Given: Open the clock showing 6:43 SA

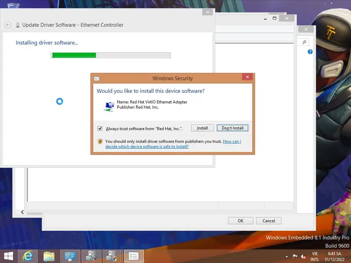Looking at the screenshot, I should (335, 256).
